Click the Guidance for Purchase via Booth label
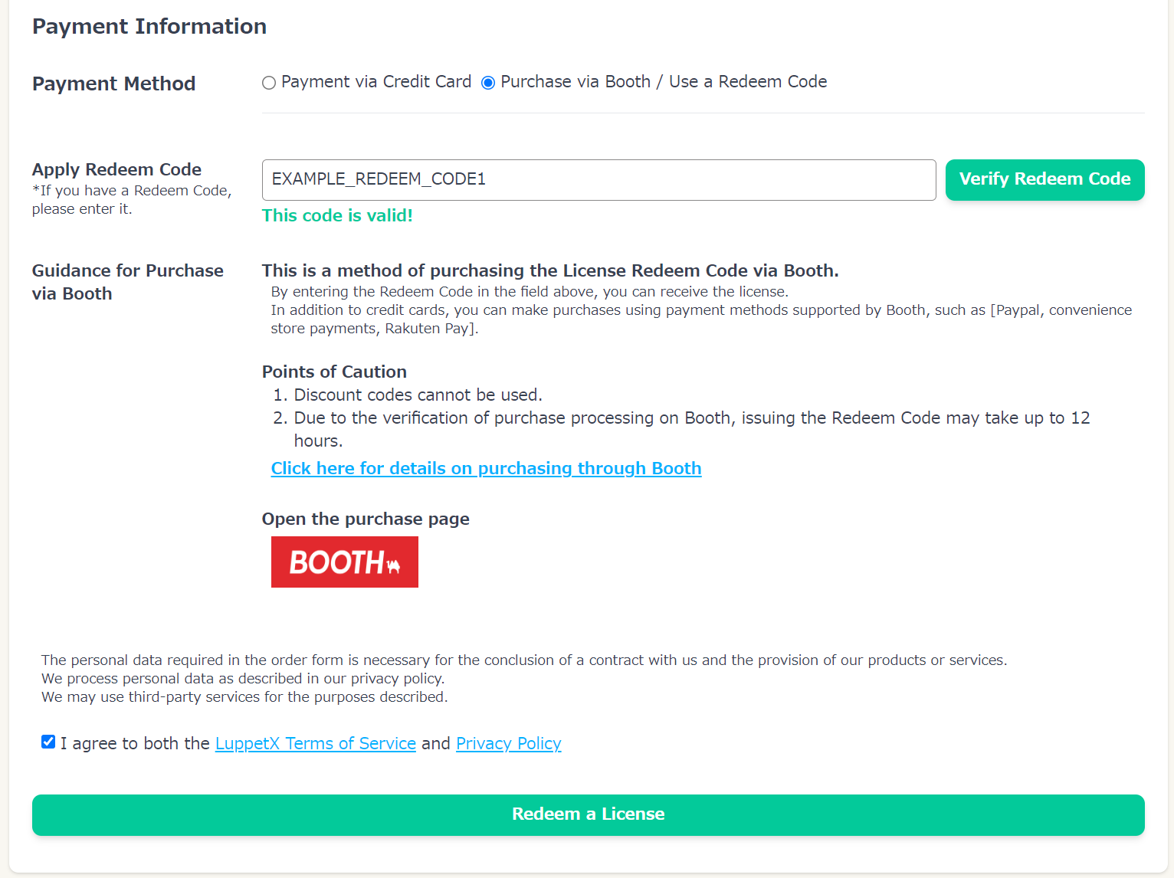1174x878 pixels. (x=127, y=282)
